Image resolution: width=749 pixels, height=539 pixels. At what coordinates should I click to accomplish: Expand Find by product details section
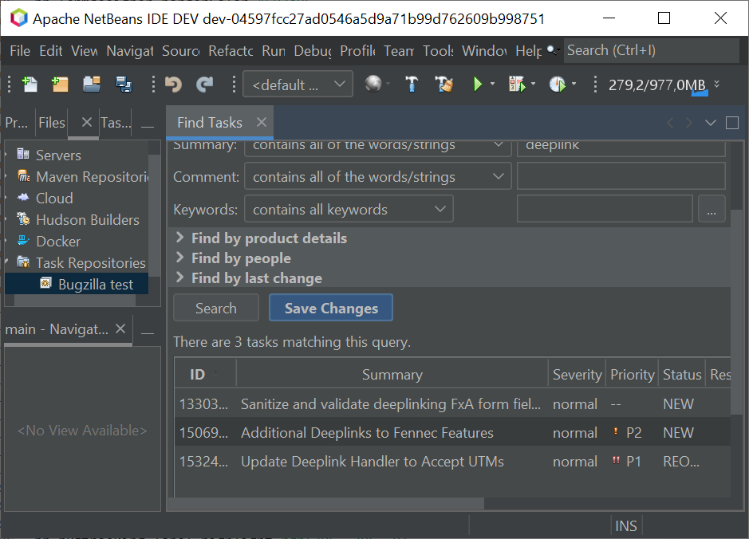pos(180,238)
